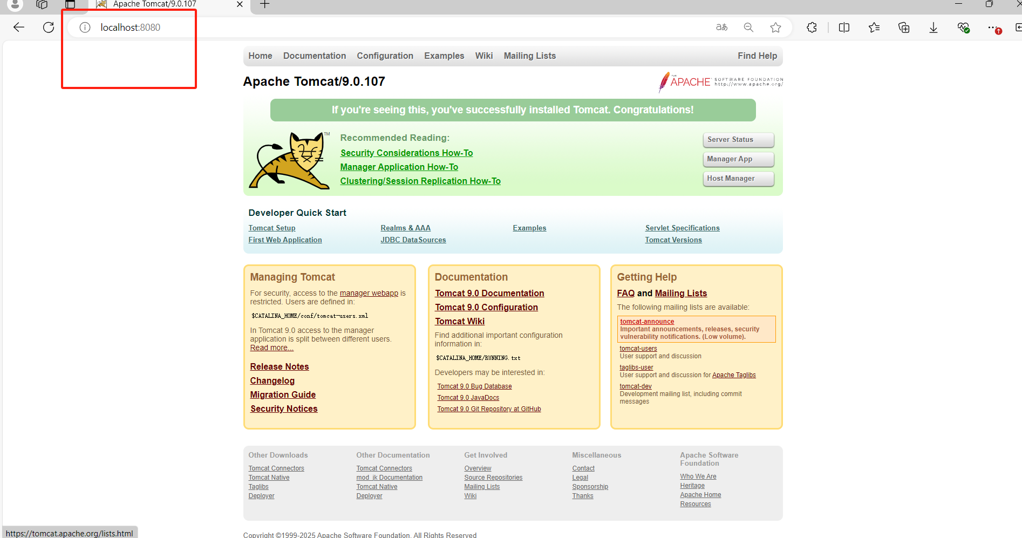
Task: Click the Manager App button
Action: (x=738, y=159)
